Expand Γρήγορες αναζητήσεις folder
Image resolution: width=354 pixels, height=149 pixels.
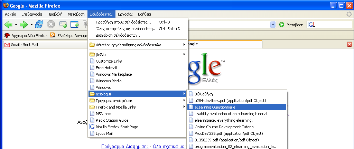(138, 100)
